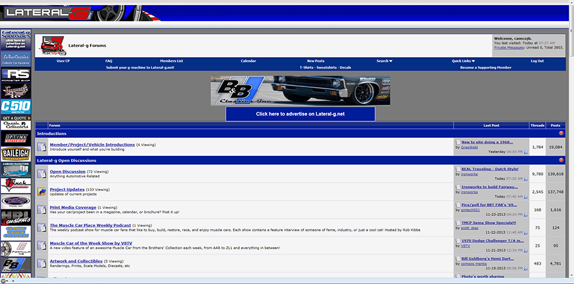Click the Artwork and Collectibles forum status icon
This screenshot has height=284, width=574.
pos(42,263)
